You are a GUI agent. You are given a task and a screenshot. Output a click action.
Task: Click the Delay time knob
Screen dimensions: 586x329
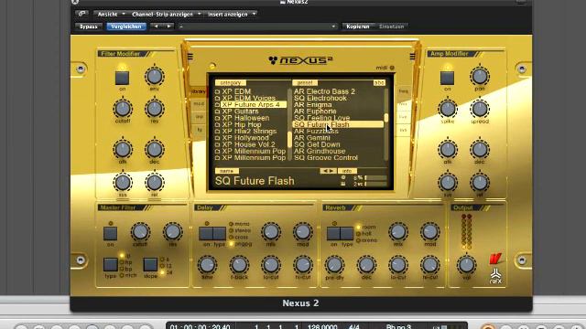[207, 265]
